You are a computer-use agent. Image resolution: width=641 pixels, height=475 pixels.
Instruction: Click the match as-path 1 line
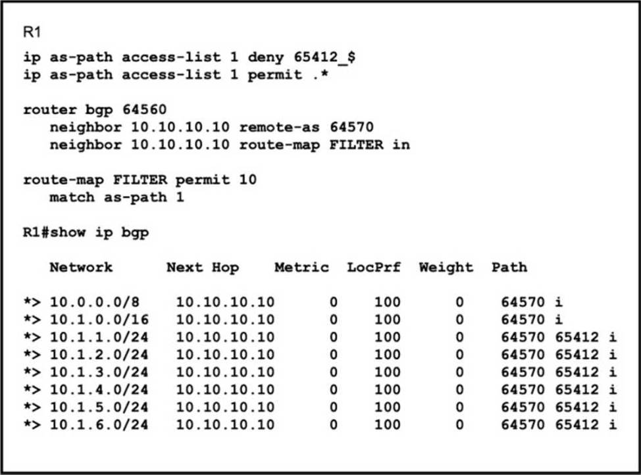tap(116, 197)
